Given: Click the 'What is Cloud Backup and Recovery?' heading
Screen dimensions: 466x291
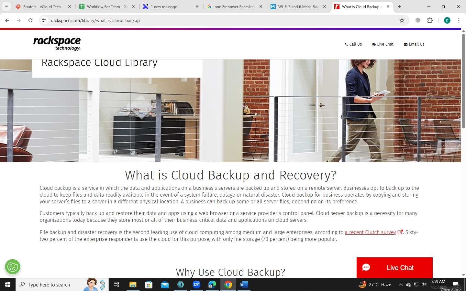Looking at the screenshot, I should pos(230,175).
